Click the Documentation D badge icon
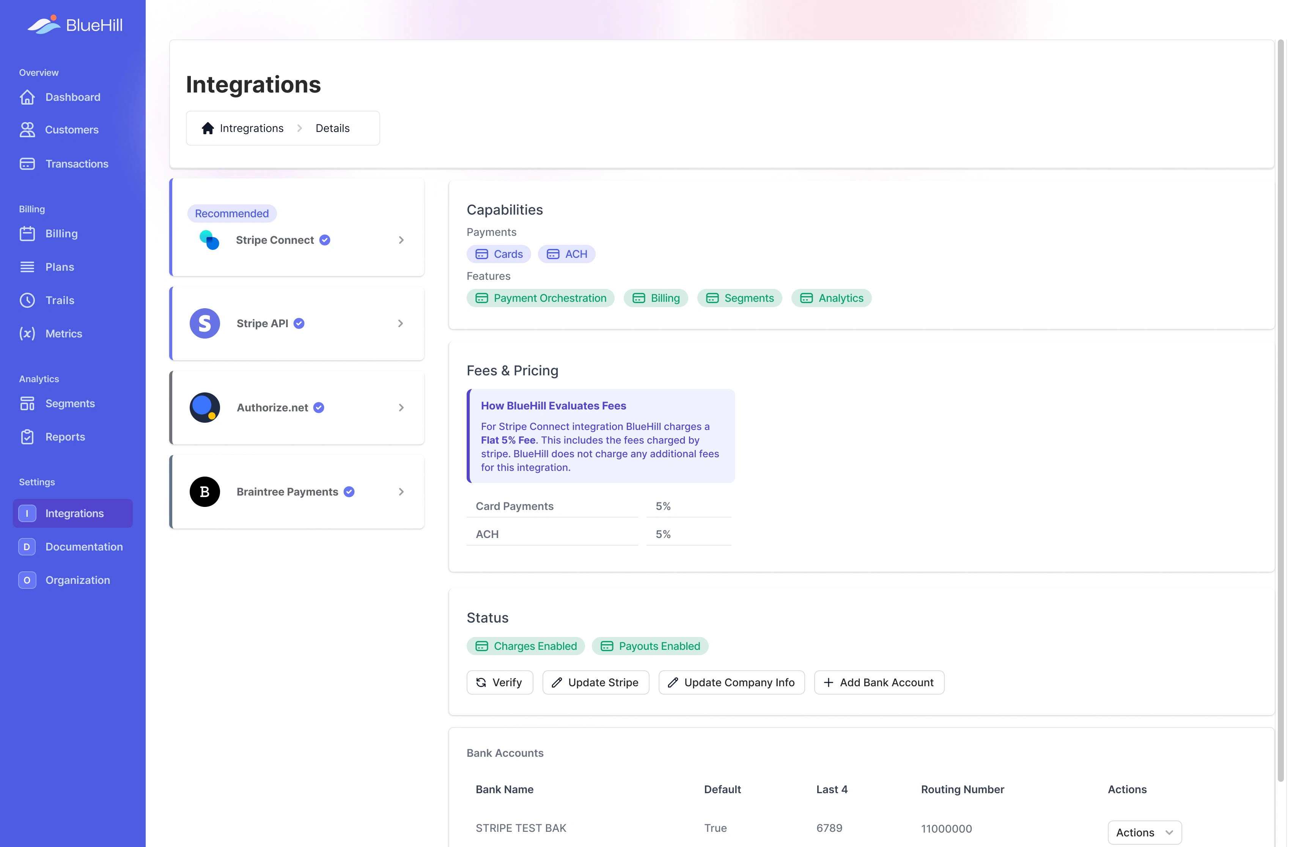The image size is (1315, 847). 27,547
